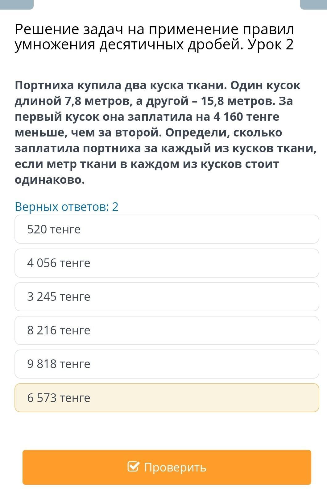Click the lesson title Урок 2 heading

tap(154, 37)
